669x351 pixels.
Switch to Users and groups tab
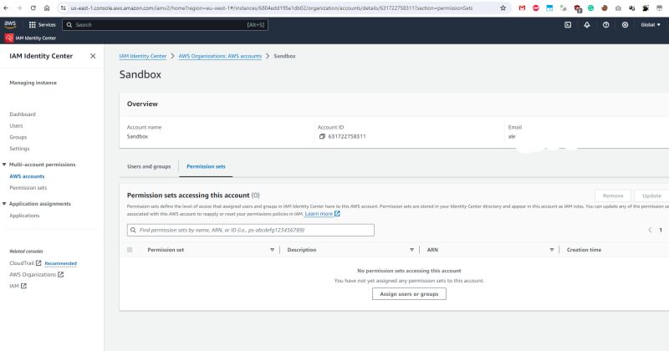point(149,166)
